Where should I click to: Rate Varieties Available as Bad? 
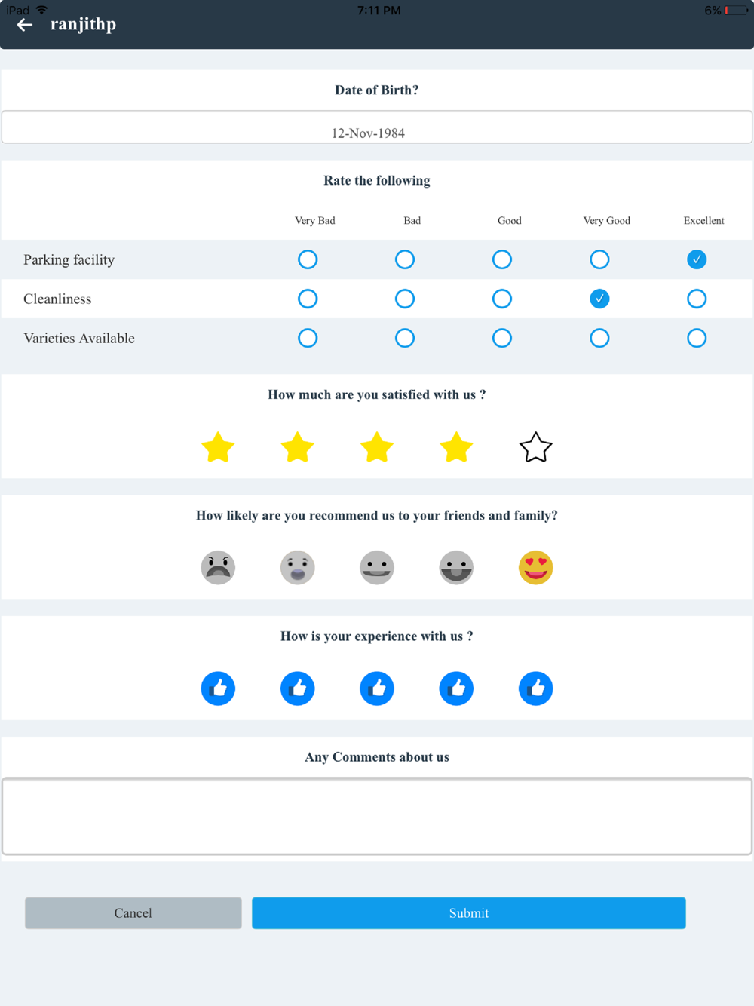(405, 338)
